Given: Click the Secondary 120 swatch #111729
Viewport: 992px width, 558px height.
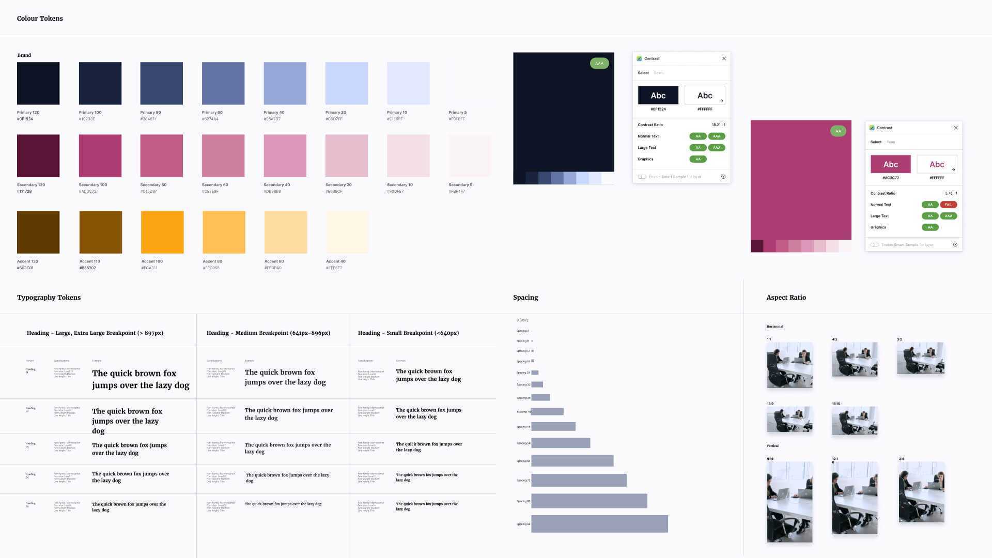Looking at the screenshot, I should [38, 156].
